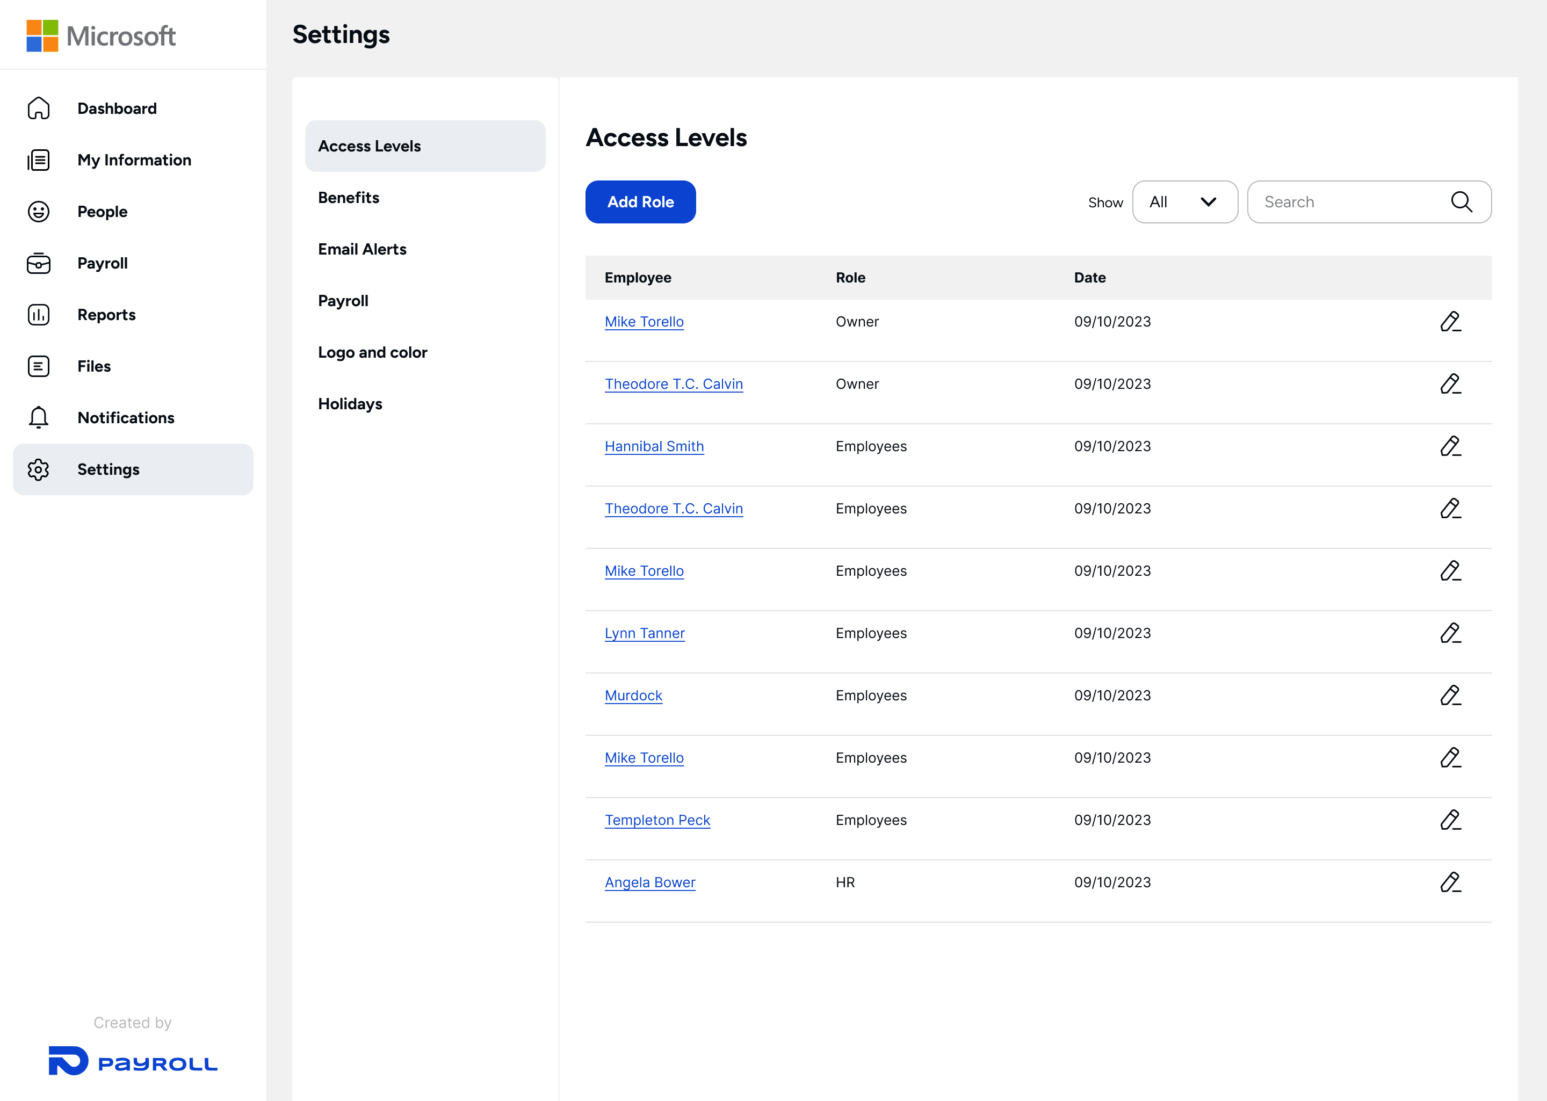Open My Information from sidebar
1547x1101 pixels.
coord(134,160)
